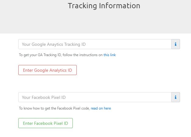191x137 pixels.
Task: Open the 'read on here' link
Action: pos(101,108)
